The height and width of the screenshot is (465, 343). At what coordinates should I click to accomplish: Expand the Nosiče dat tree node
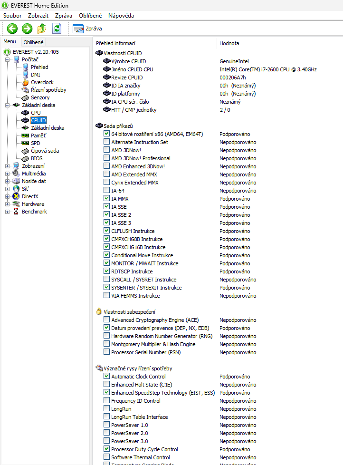tap(8, 181)
